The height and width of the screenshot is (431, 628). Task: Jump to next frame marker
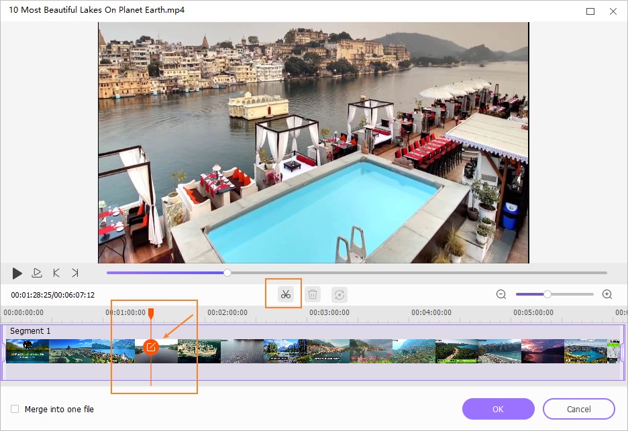coord(75,273)
